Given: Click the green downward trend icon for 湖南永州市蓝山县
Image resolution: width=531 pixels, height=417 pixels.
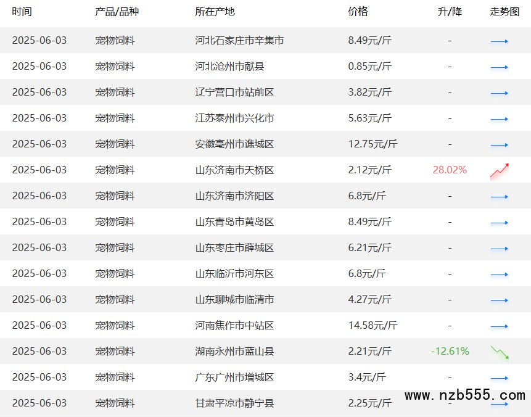Looking at the screenshot, I should [x=500, y=352].
